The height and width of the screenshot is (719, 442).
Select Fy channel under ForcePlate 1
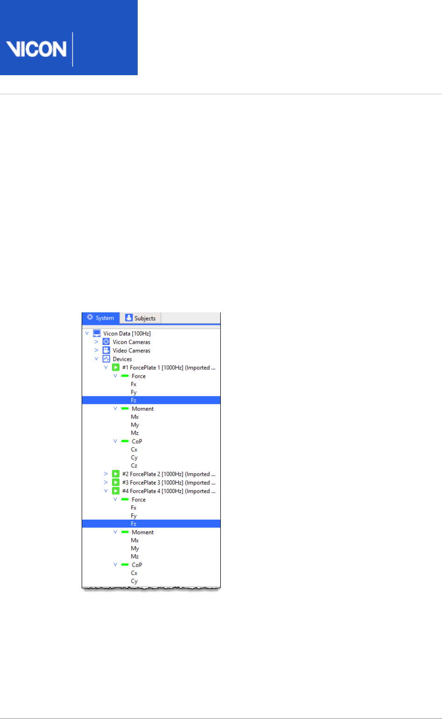(x=133, y=392)
